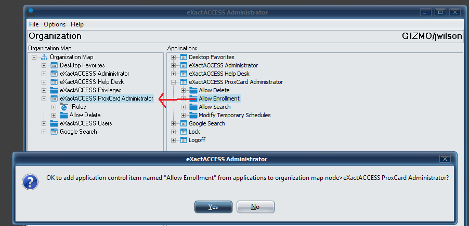The width and height of the screenshot is (469, 226).
Task: Click eXactACCESS Help Desk icon in Applications tree
Action: [x=183, y=74]
